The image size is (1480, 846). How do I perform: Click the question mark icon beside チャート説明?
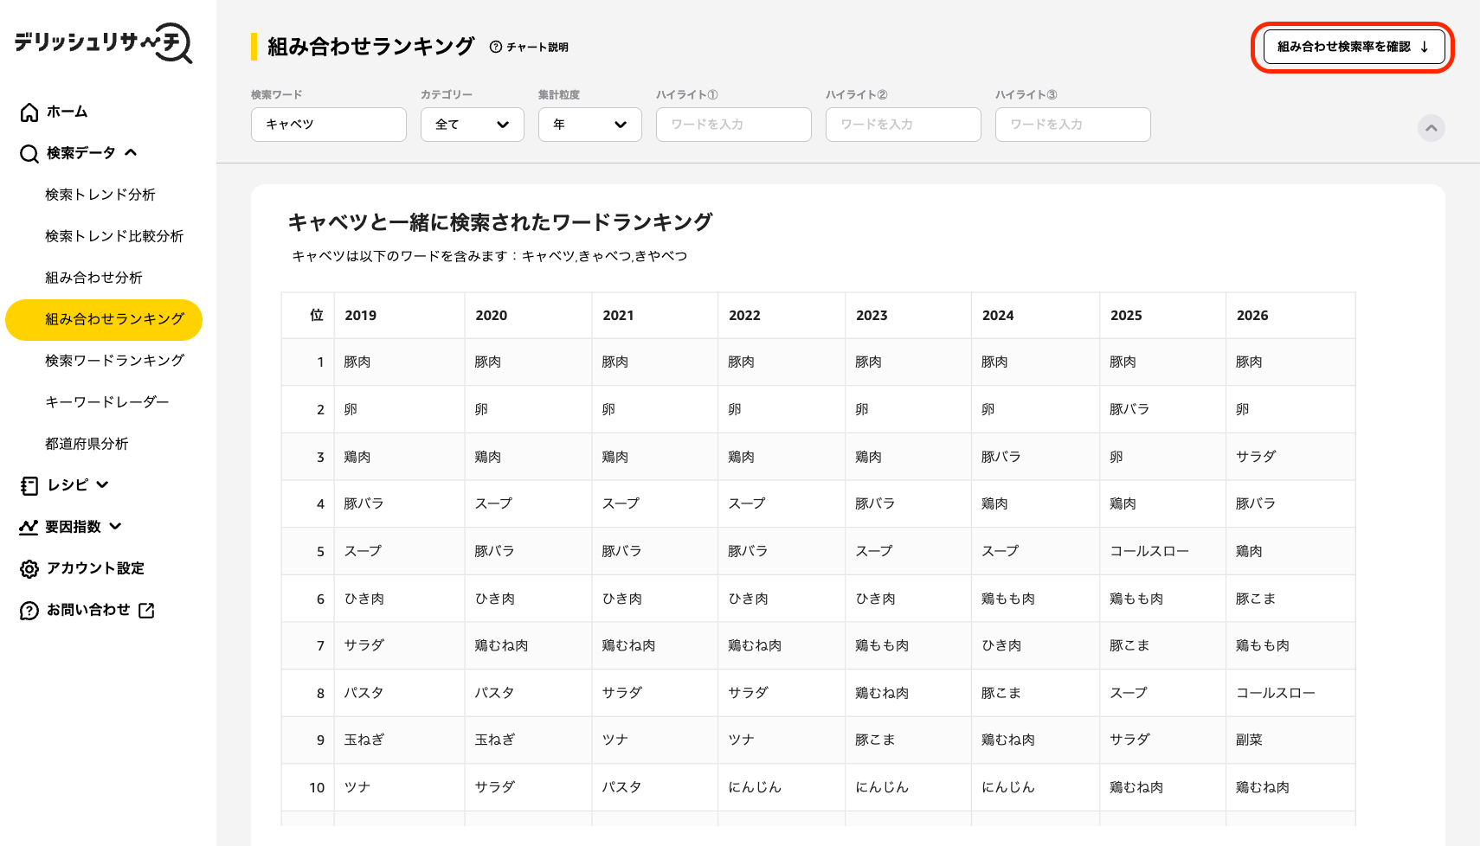496,47
